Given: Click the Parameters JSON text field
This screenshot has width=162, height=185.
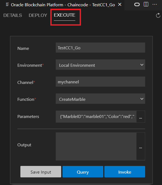Looking at the screenshot, I should [96, 117].
